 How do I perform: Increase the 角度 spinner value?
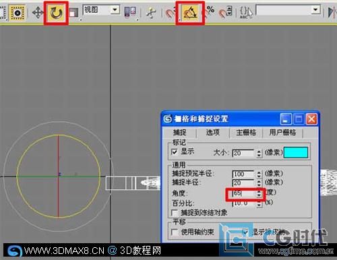[259, 192]
